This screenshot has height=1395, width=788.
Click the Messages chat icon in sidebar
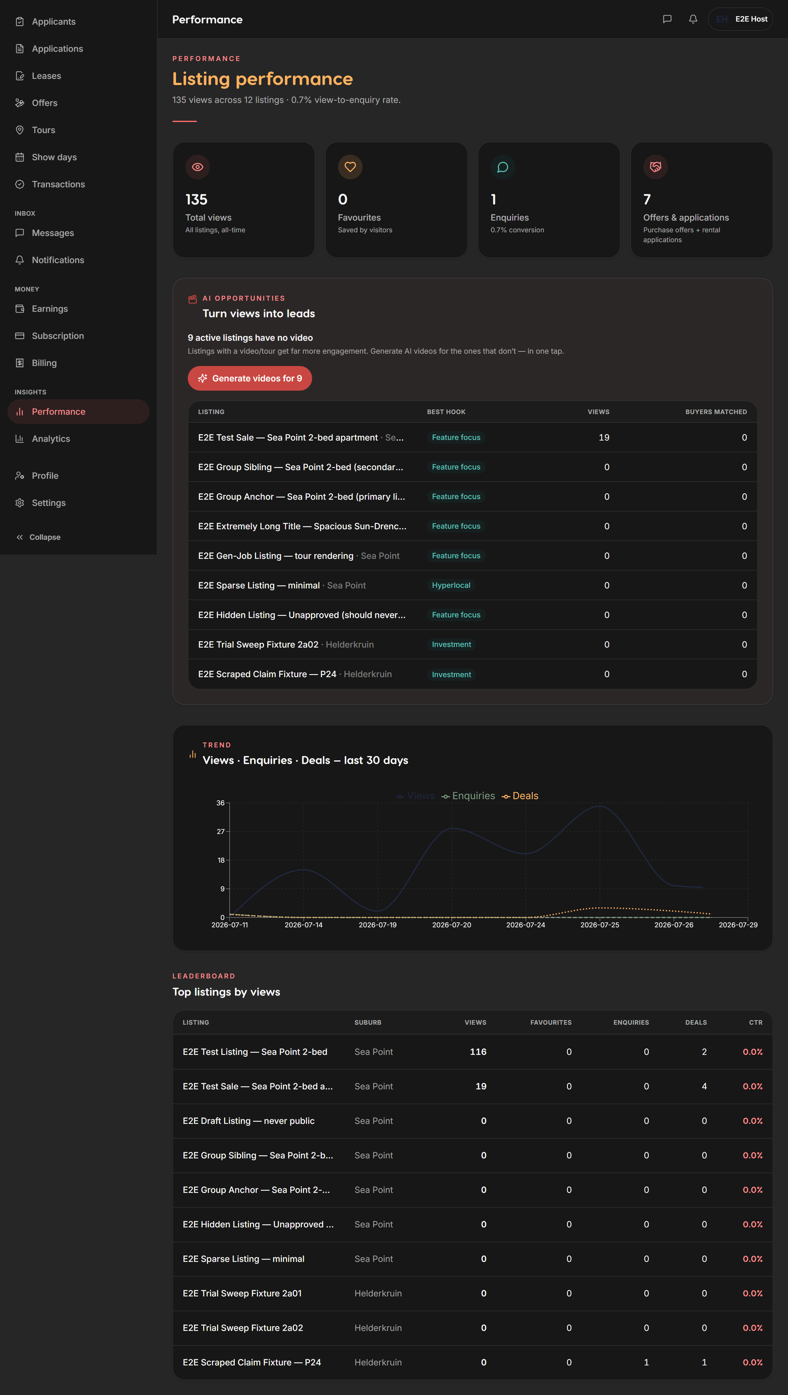(x=19, y=233)
